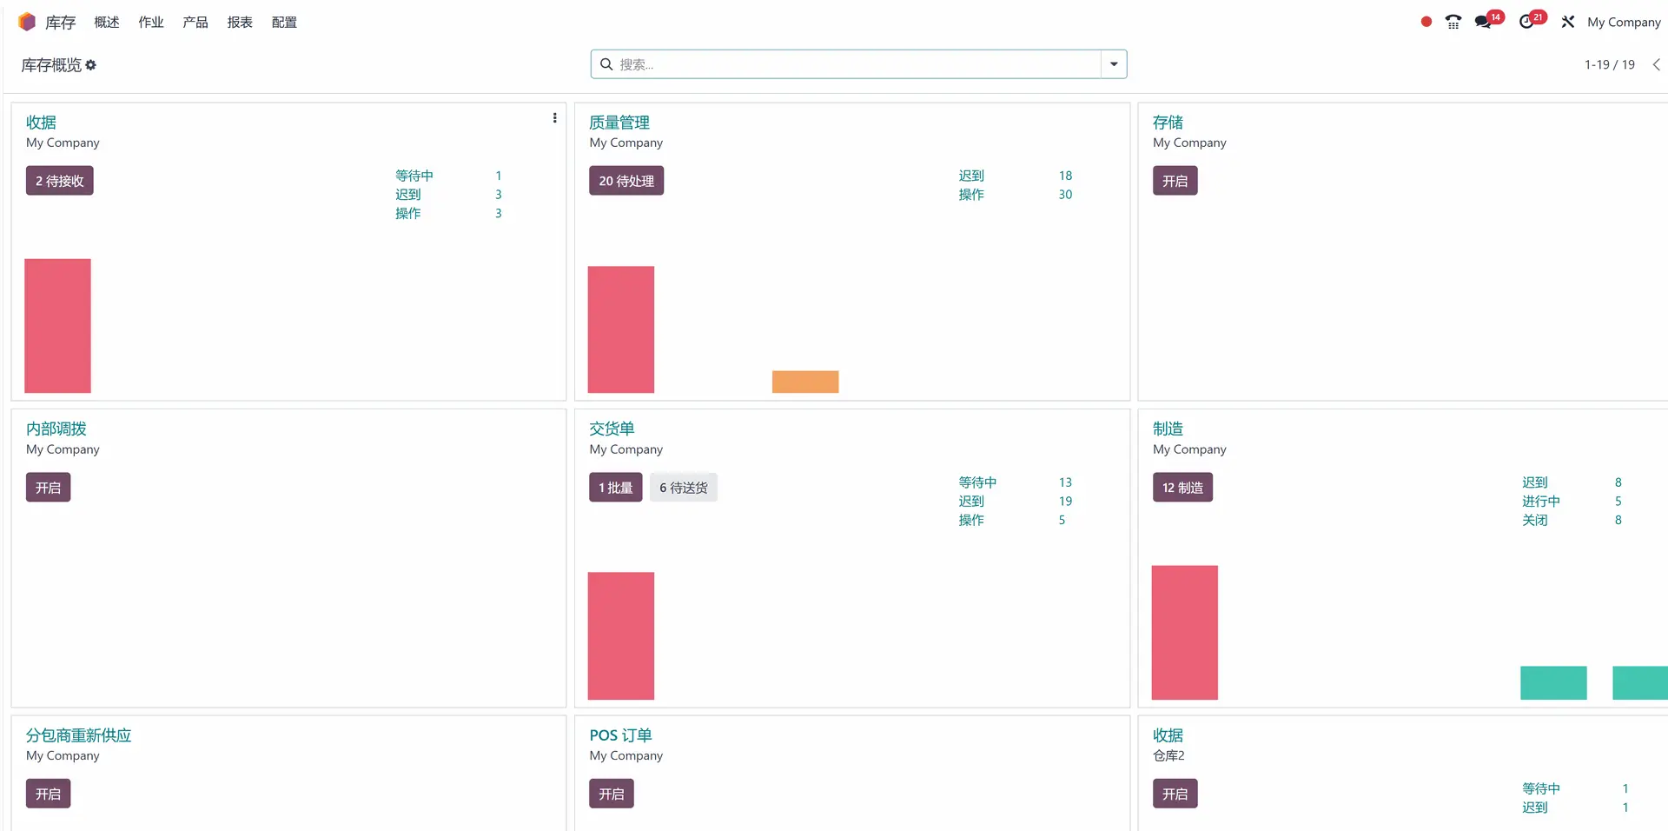
Task: Expand the search options dropdown arrow
Action: click(x=1114, y=64)
